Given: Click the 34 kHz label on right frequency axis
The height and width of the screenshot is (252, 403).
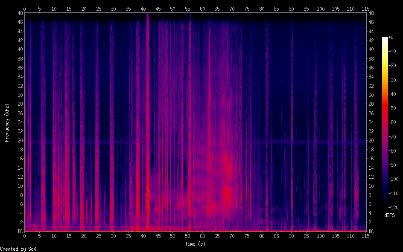Looking at the screenshot, I should [x=371, y=77].
